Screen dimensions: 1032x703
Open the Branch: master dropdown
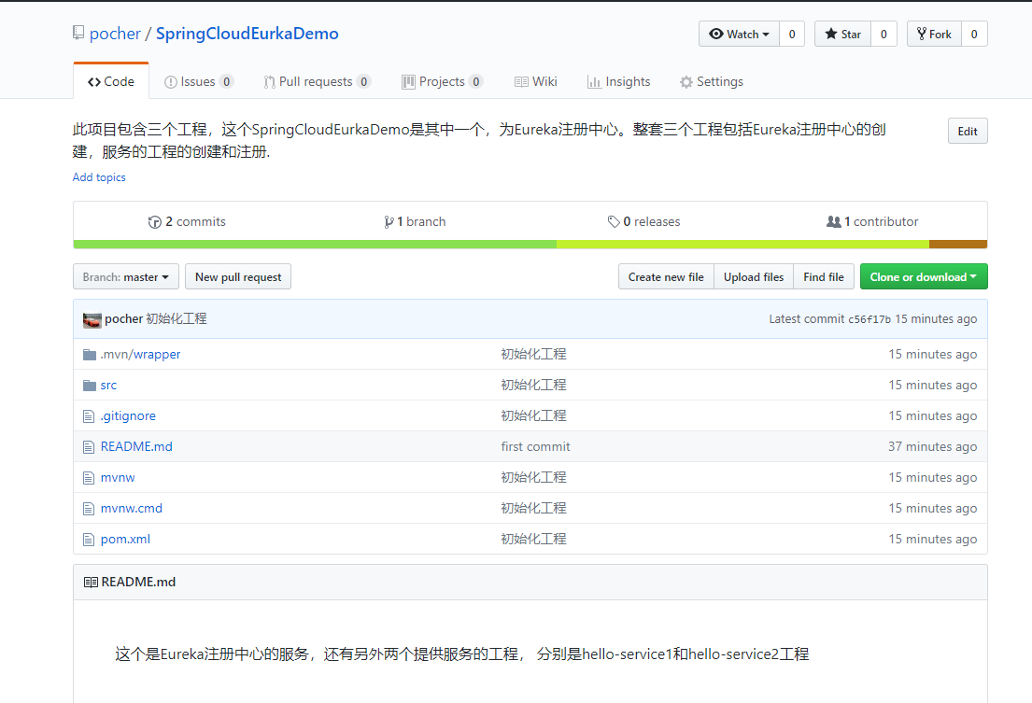[x=126, y=277]
